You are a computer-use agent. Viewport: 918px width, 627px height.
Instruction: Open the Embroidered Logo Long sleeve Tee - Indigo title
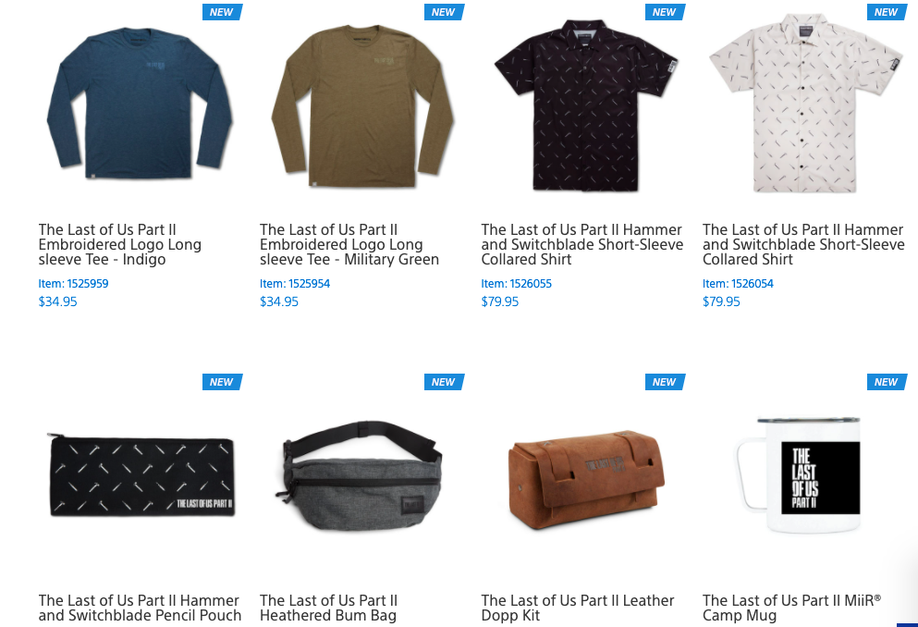click(120, 245)
